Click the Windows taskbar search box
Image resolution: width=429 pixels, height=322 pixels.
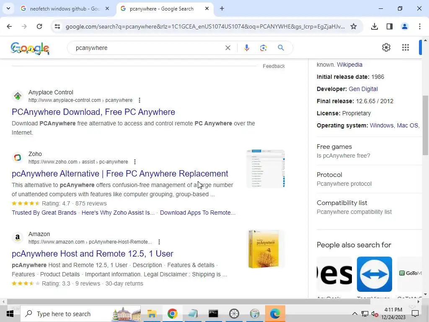[x=81, y=314]
